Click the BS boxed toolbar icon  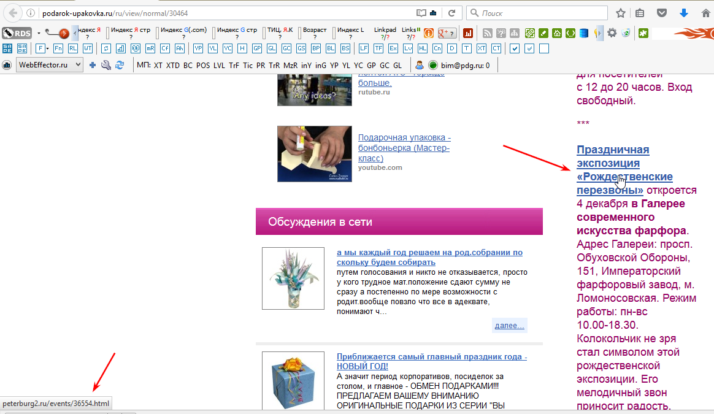point(345,48)
